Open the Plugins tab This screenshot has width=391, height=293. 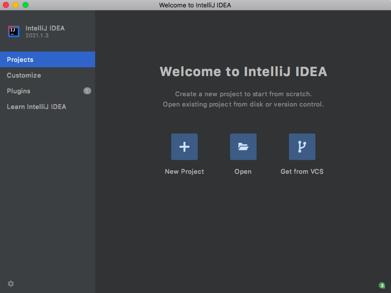48,91
